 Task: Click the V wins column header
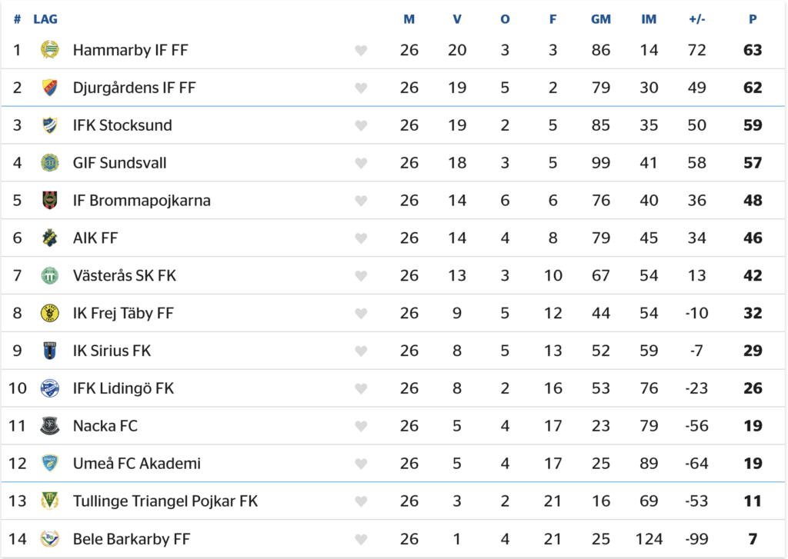(x=457, y=19)
